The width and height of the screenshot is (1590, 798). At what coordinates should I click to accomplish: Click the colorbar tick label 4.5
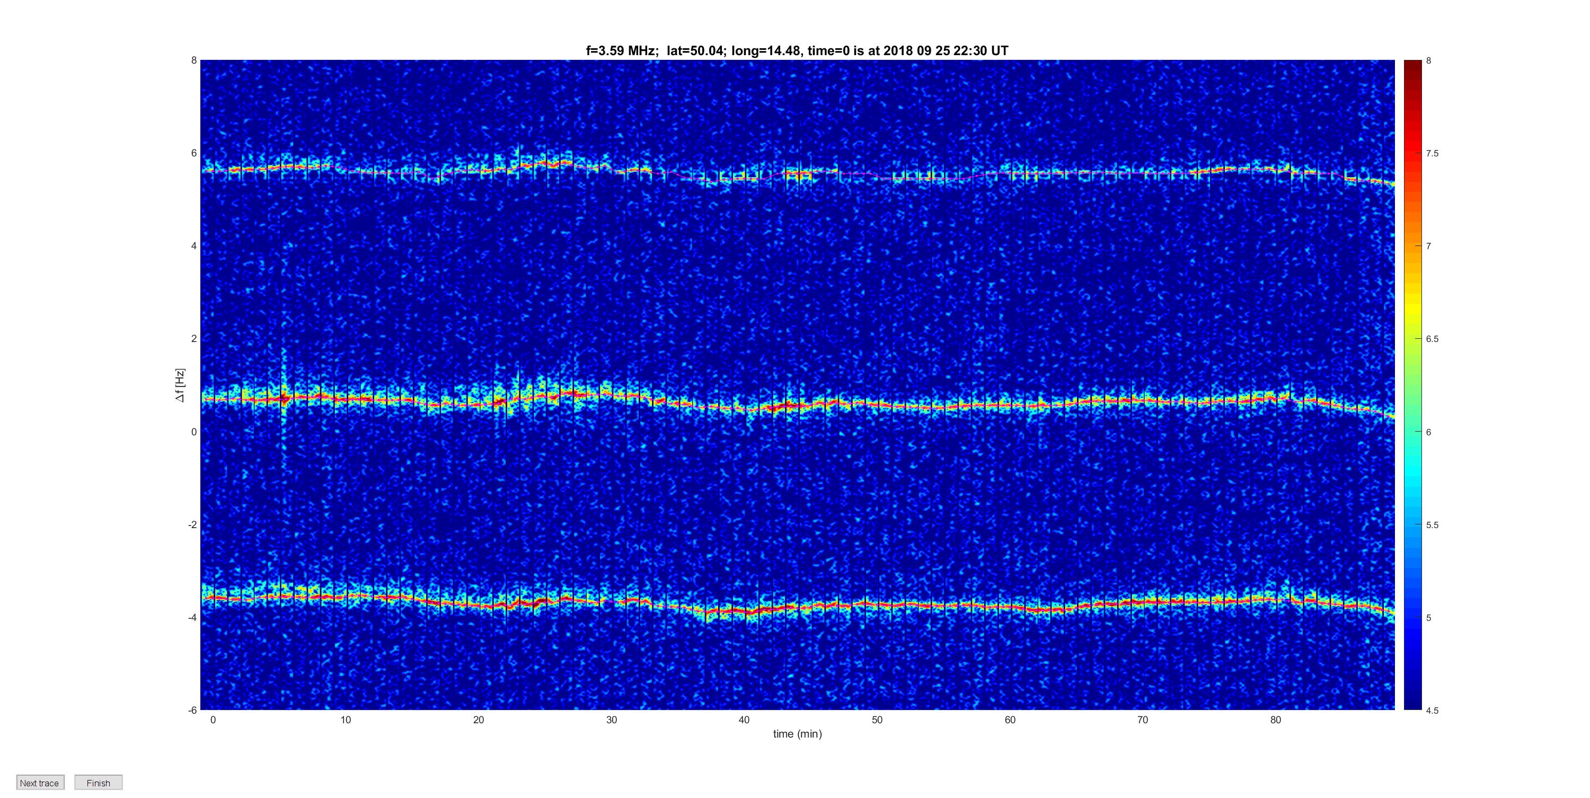click(1432, 711)
